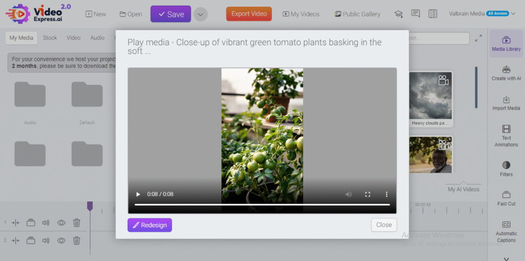Click the Export Video button

(249, 14)
